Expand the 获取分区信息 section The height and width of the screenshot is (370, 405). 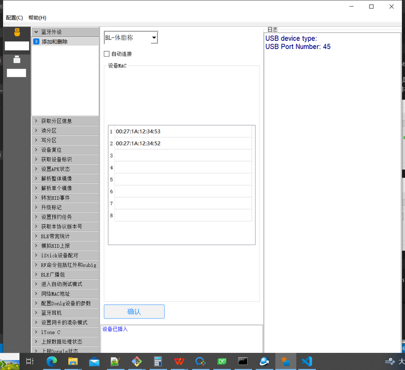[x=65, y=121]
